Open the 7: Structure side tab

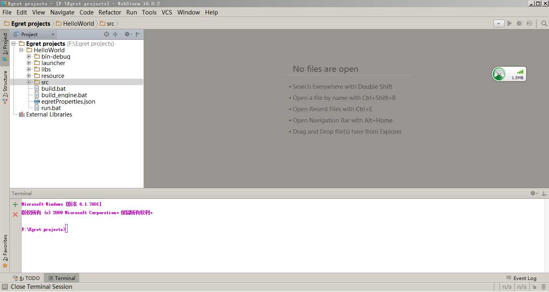5,87
